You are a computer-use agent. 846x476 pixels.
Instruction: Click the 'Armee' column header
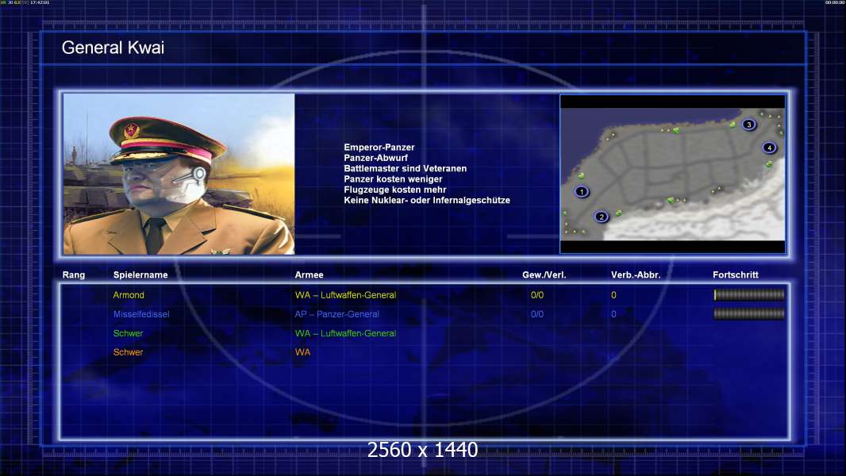[310, 275]
